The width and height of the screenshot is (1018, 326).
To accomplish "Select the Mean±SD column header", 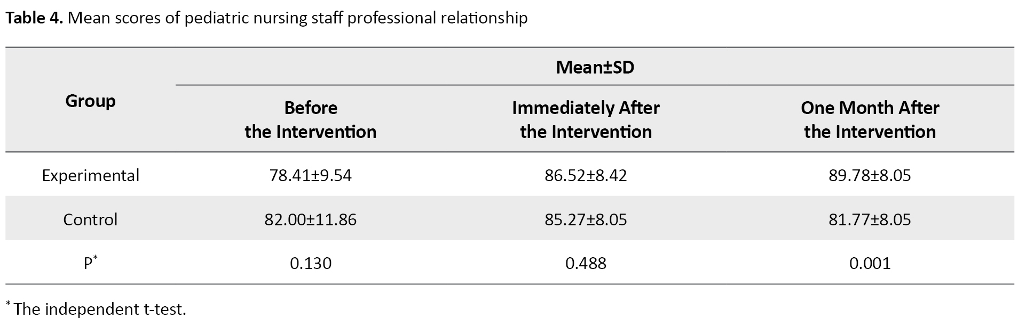I will coord(595,68).
